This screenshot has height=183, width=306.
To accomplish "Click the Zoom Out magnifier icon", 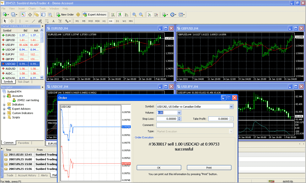I will point(141,14).
